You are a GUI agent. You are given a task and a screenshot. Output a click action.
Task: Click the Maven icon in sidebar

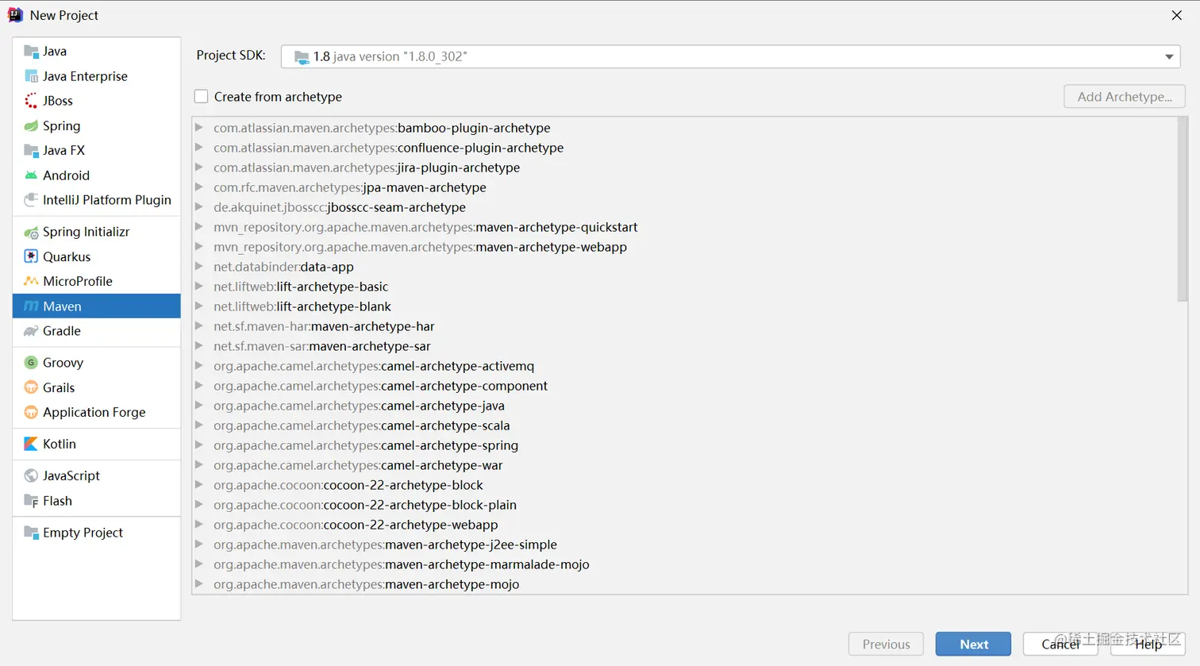click(31, 306)
